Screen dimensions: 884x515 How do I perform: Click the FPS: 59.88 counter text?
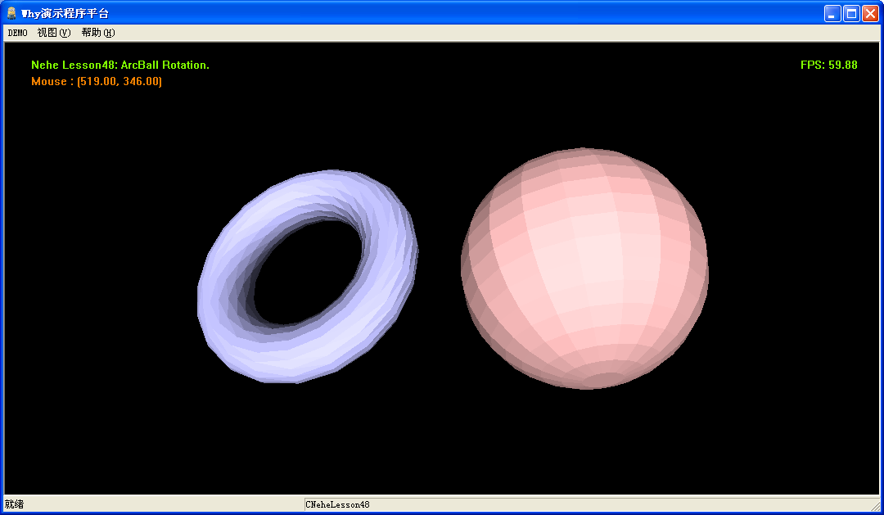coord(828,65)
